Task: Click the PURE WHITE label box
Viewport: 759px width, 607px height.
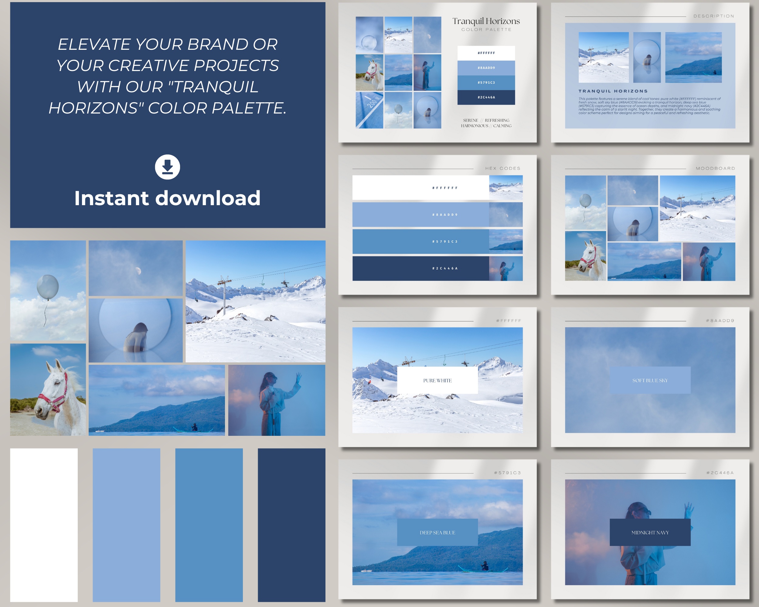Action: tap(437, 380)
